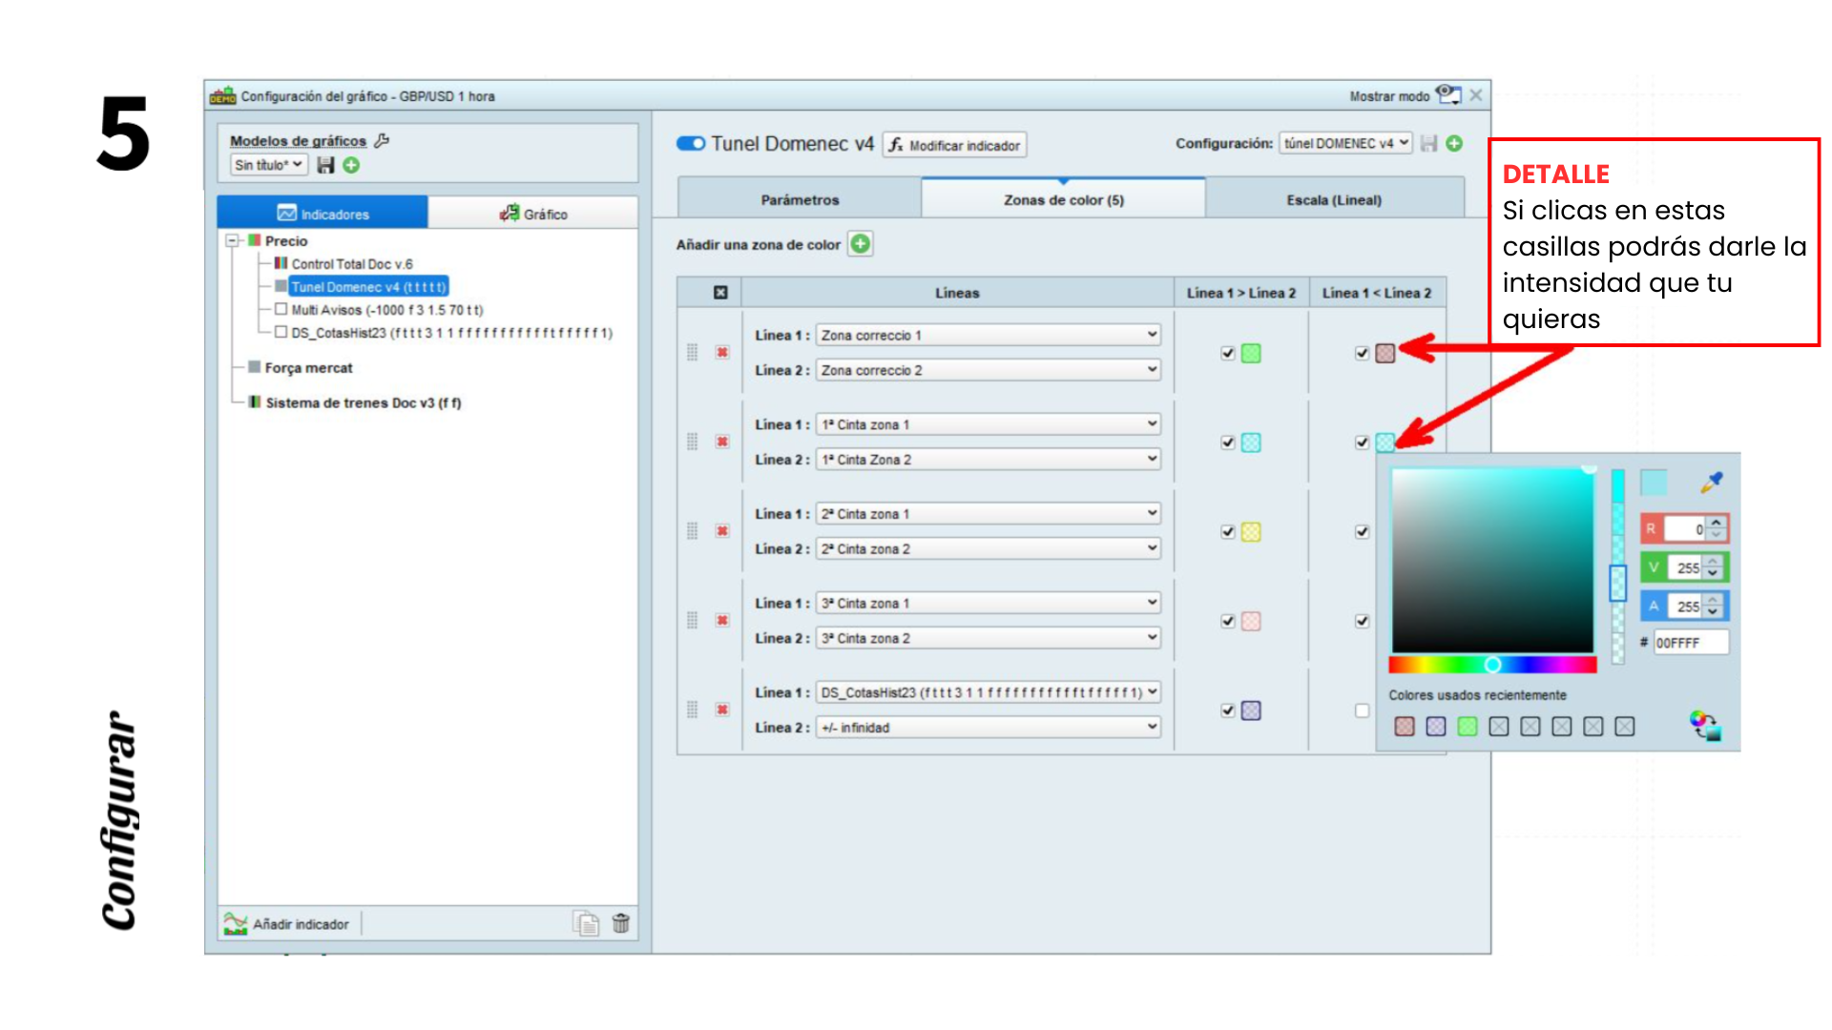Click the trash delete indicator icon
This screenshot has height=1030, width=1832.
[620, 923]
